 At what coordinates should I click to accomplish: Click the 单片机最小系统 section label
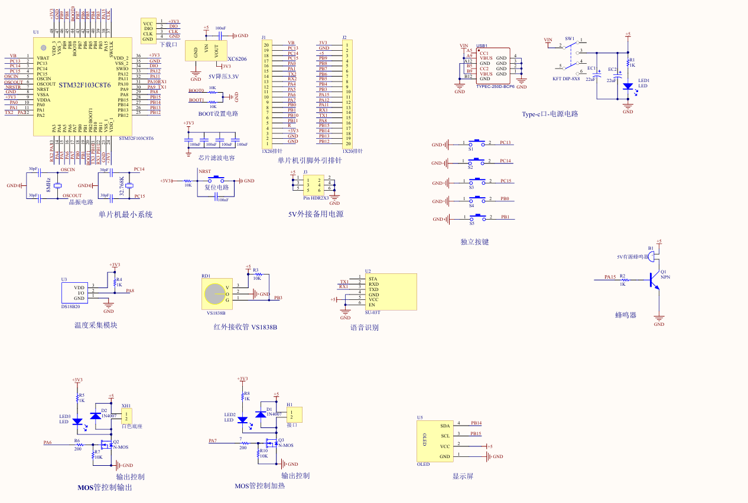pyautogui.click(x=125, y=214)
